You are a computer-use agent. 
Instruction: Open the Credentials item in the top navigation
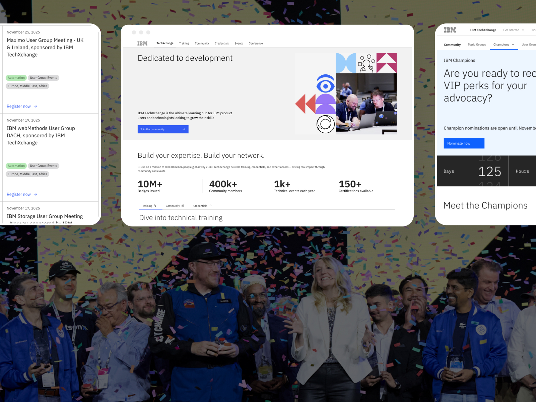222,44
